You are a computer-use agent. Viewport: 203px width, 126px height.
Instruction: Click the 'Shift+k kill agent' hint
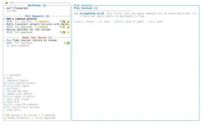[16, 86]
